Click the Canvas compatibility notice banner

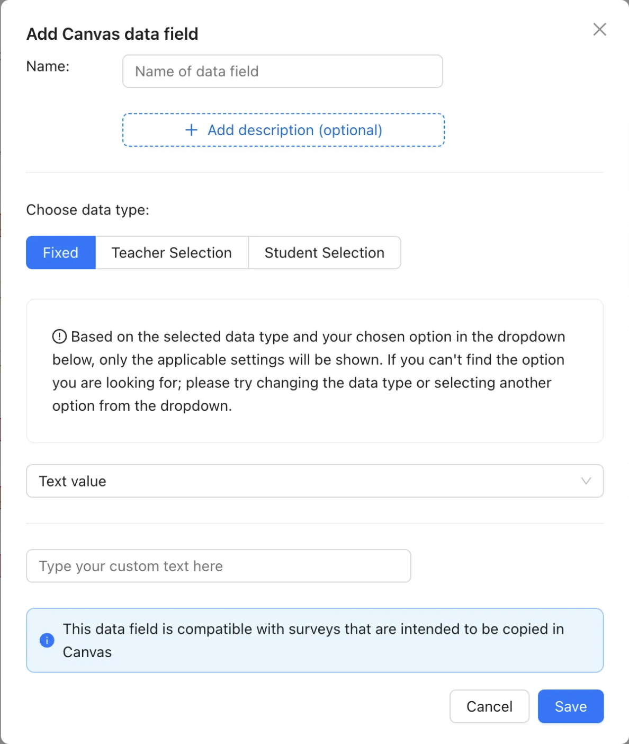315,640
